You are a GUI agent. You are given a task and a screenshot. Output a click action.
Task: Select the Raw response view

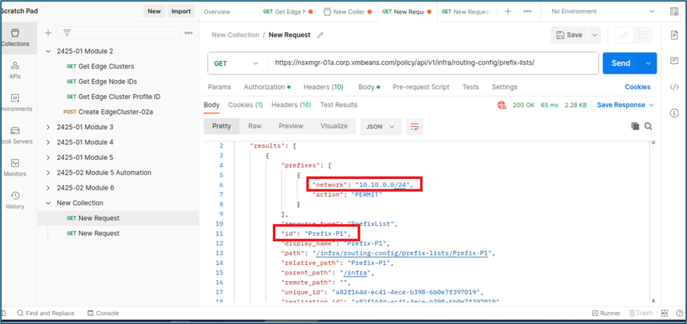point(255,126)
